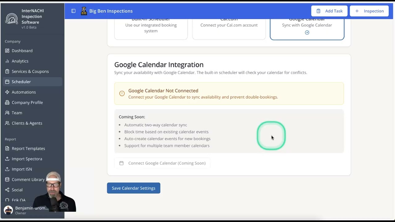Open Report Templates

(32, 148)
